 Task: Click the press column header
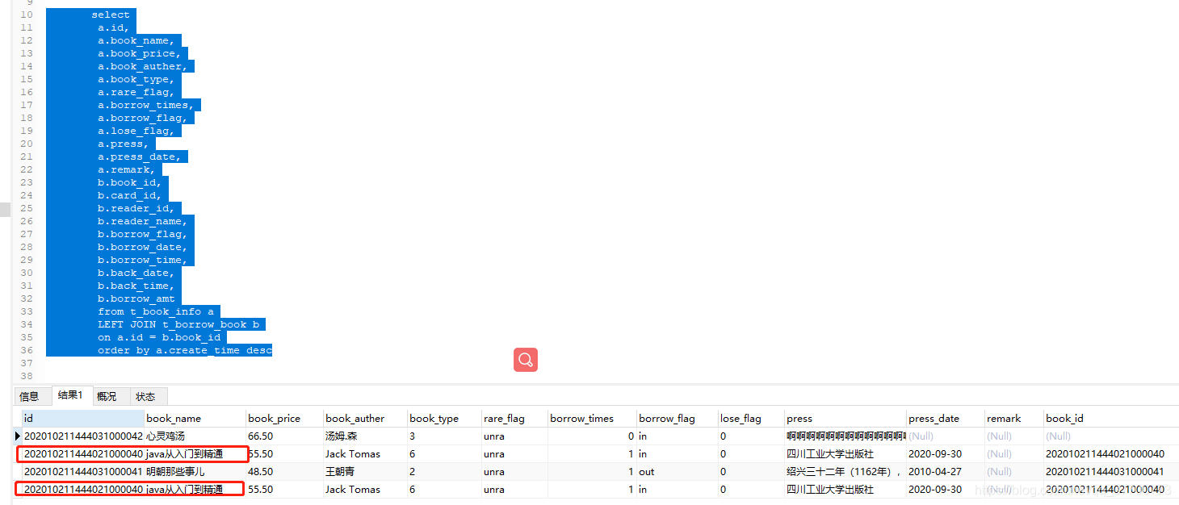(845, 419)
